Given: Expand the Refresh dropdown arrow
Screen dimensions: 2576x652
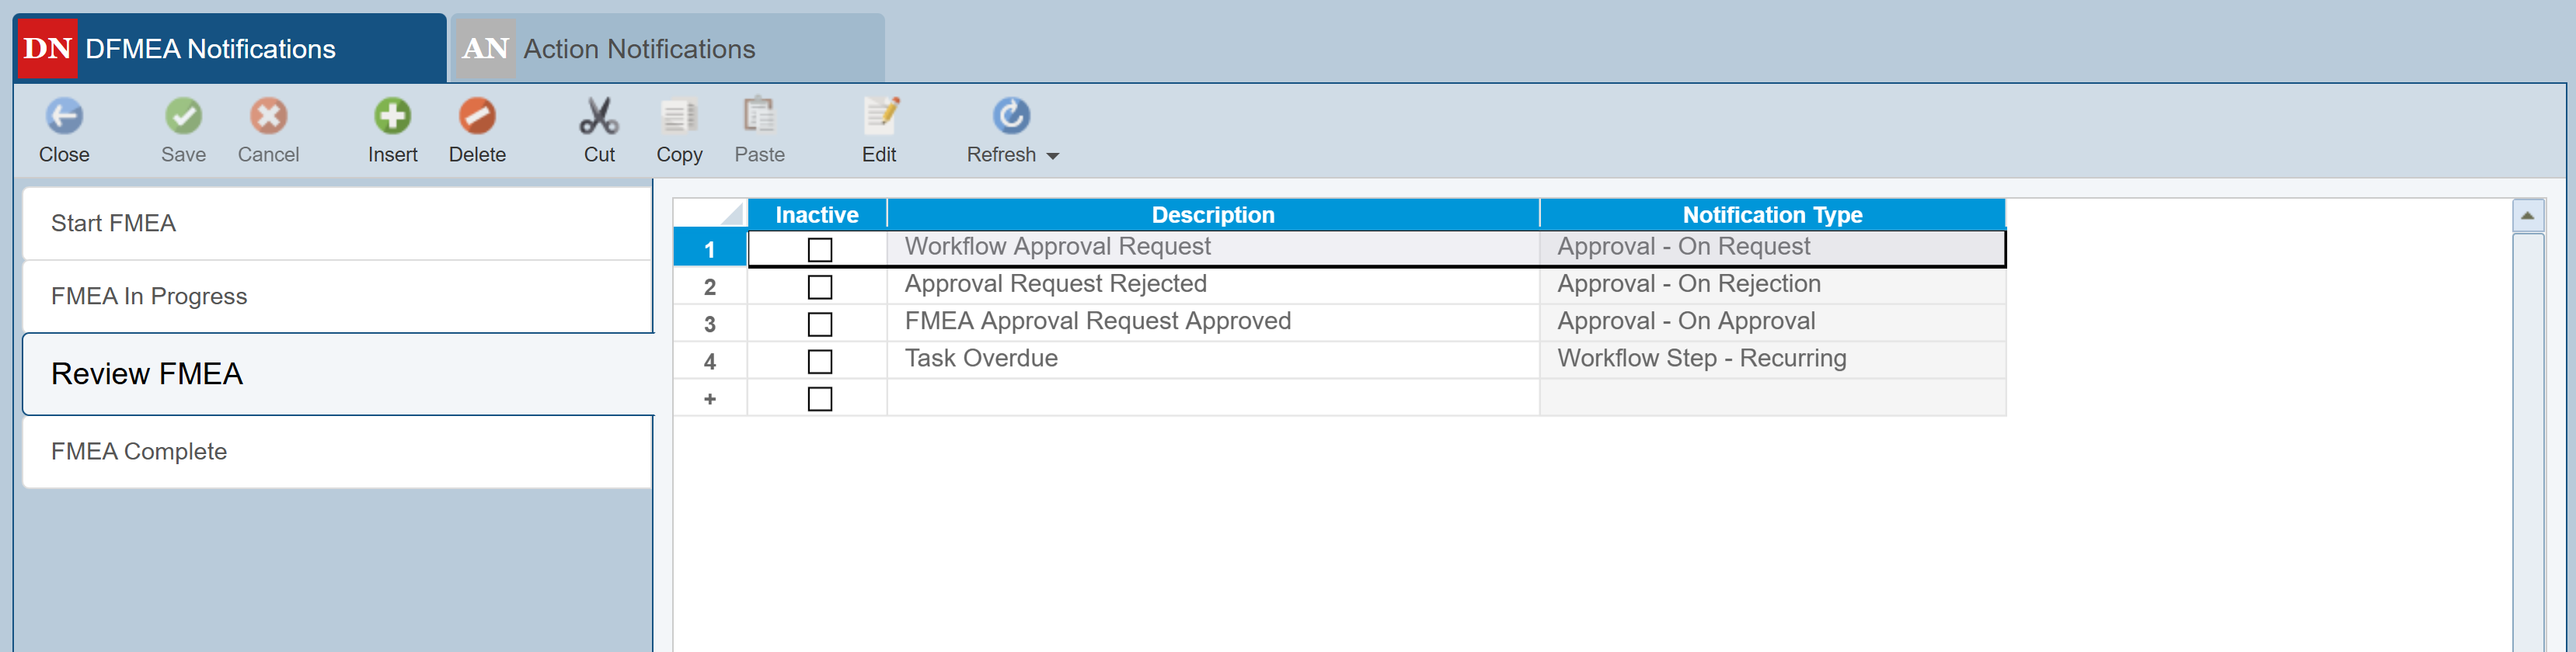Looking at the screenshot, I should point(1052,156).
